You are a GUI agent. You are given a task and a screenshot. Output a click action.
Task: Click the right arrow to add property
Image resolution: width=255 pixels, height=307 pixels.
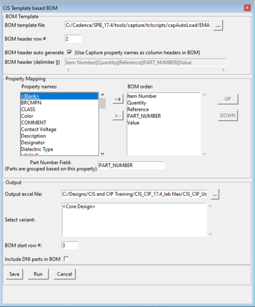(x=118, y=99)
